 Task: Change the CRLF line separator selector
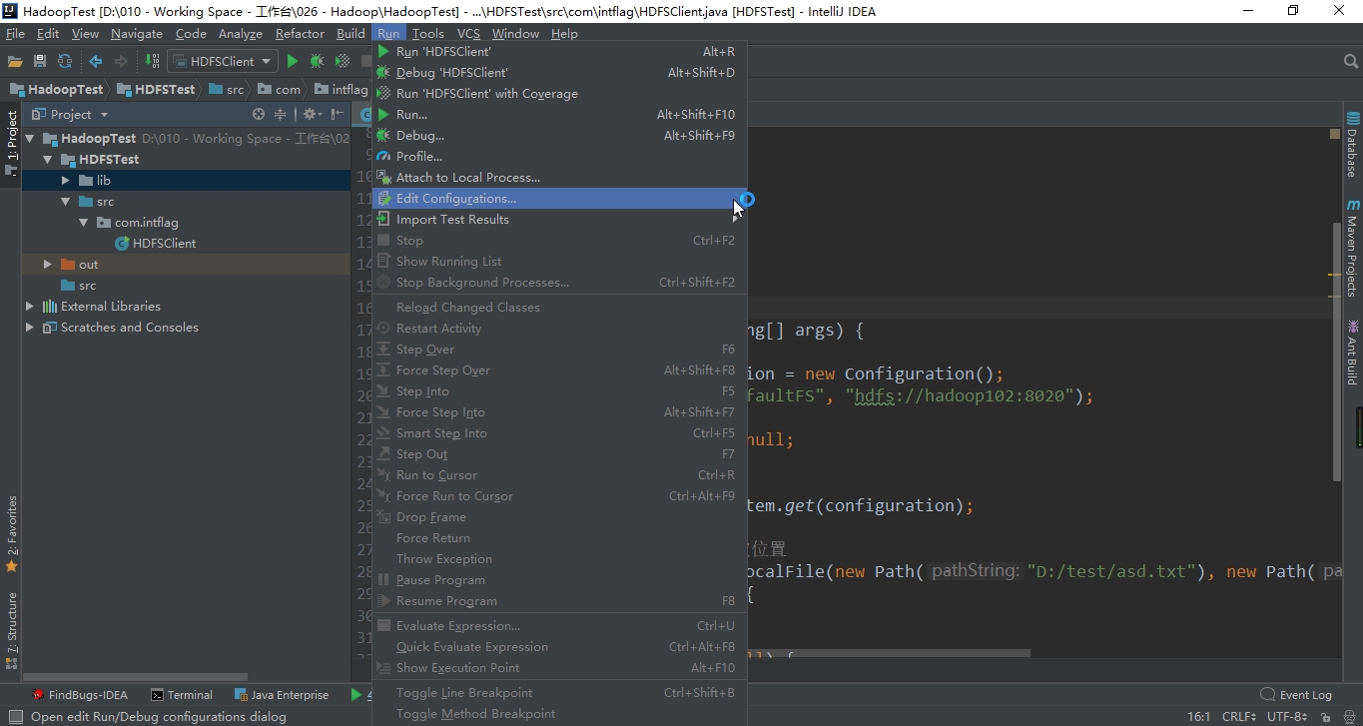coord(1238,717)
